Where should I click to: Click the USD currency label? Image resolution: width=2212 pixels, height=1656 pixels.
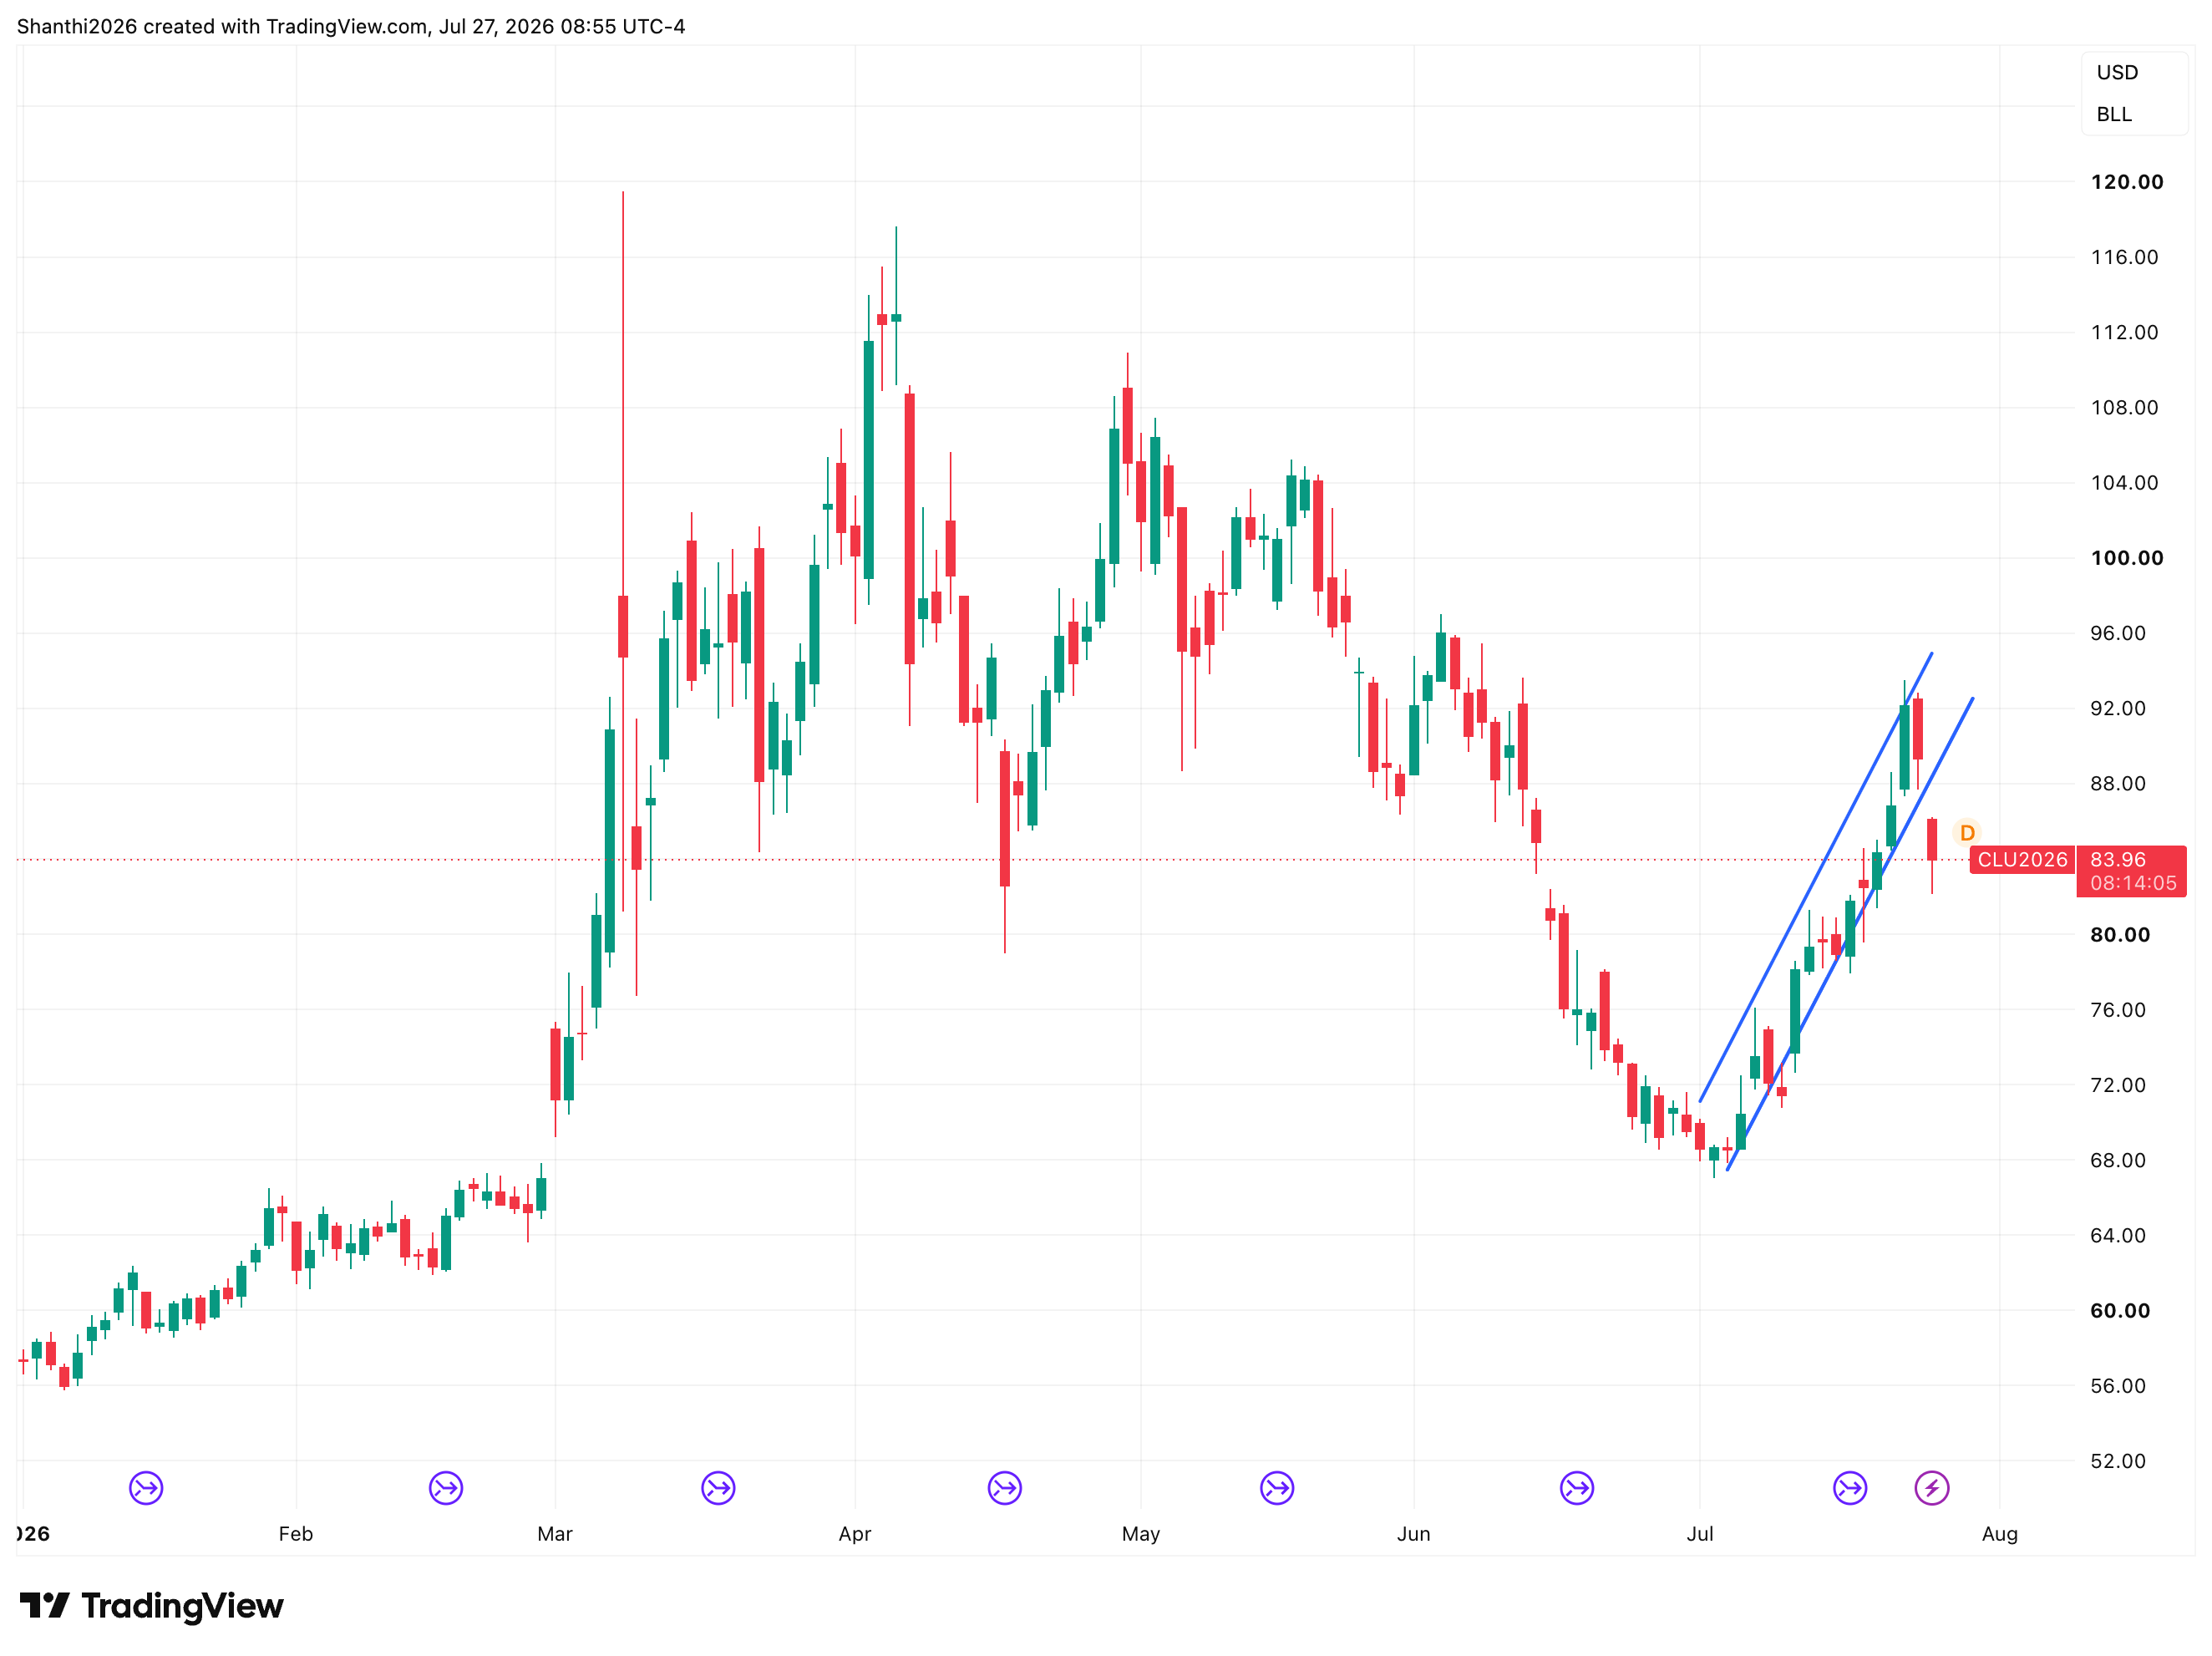pyautogui.click(x=2117, y=73)
